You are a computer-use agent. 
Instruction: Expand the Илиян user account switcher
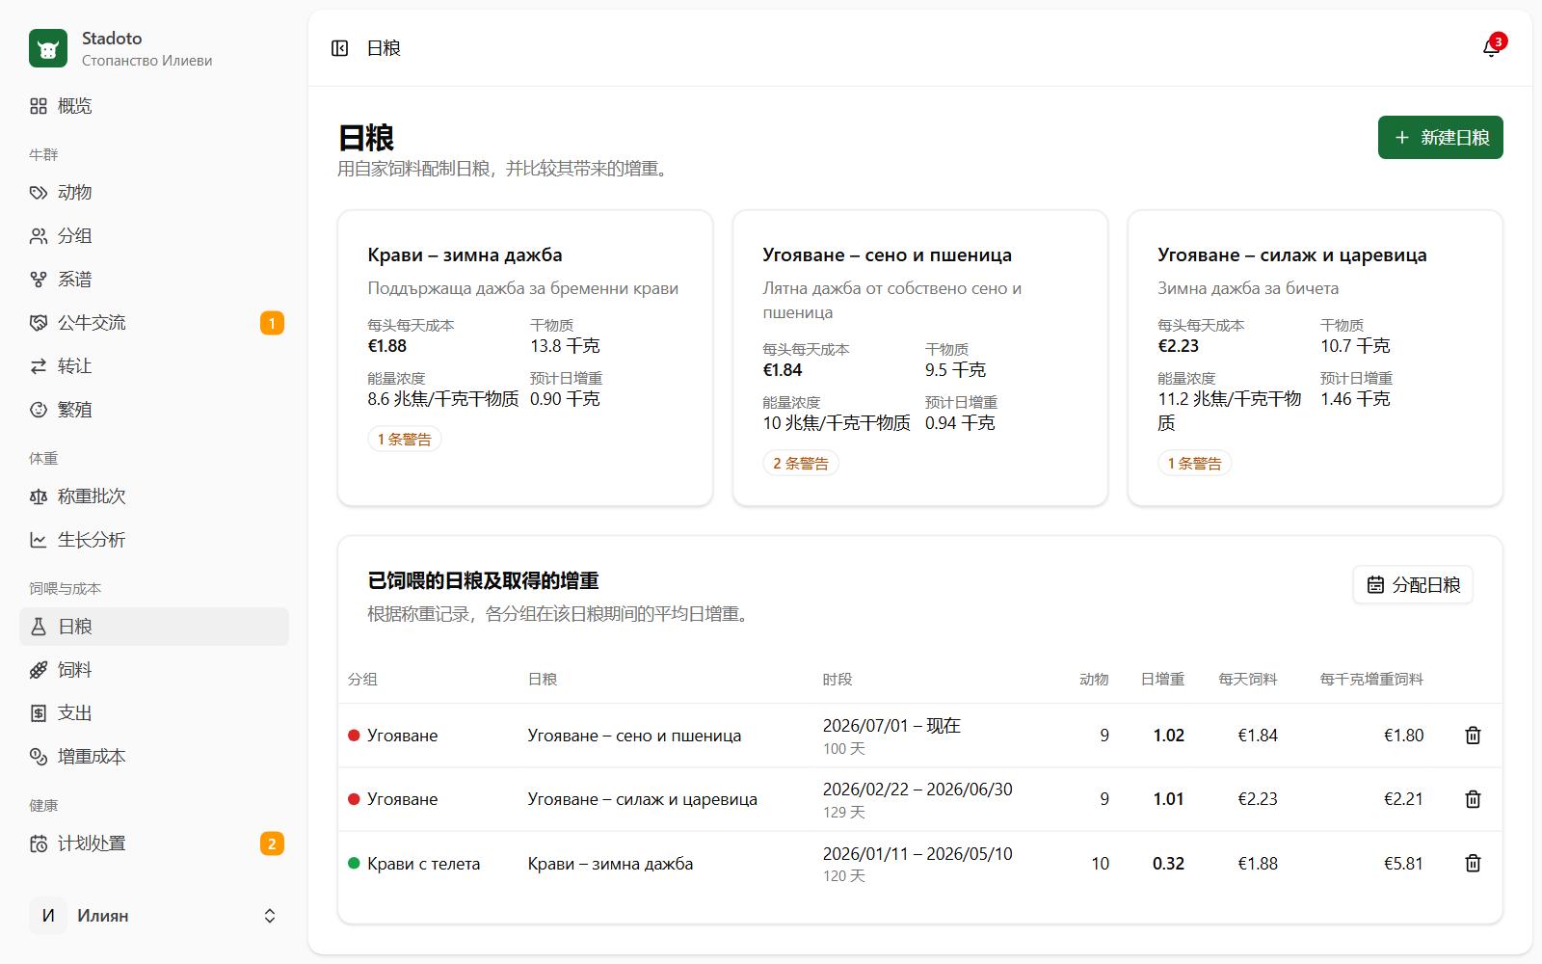click(154, 916)
